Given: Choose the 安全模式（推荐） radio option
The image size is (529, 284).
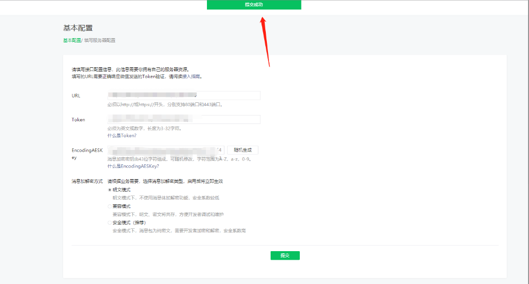Looking at the screenshot, I should pyautogui.click(x=110, y=223).
